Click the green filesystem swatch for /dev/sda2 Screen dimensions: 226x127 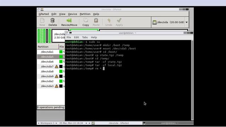point(61,81)
